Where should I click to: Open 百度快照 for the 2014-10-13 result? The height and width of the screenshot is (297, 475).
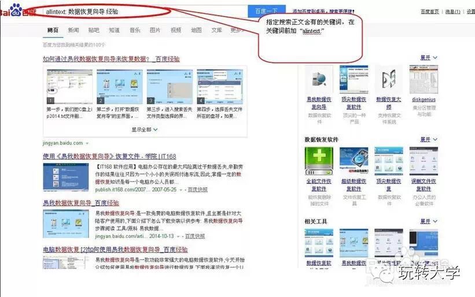pos(195,236)
